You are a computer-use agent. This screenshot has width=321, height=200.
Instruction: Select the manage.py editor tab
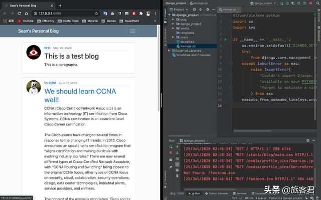(229, 10)
